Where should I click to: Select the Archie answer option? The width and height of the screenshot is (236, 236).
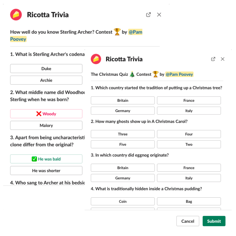tap(46, 80)
